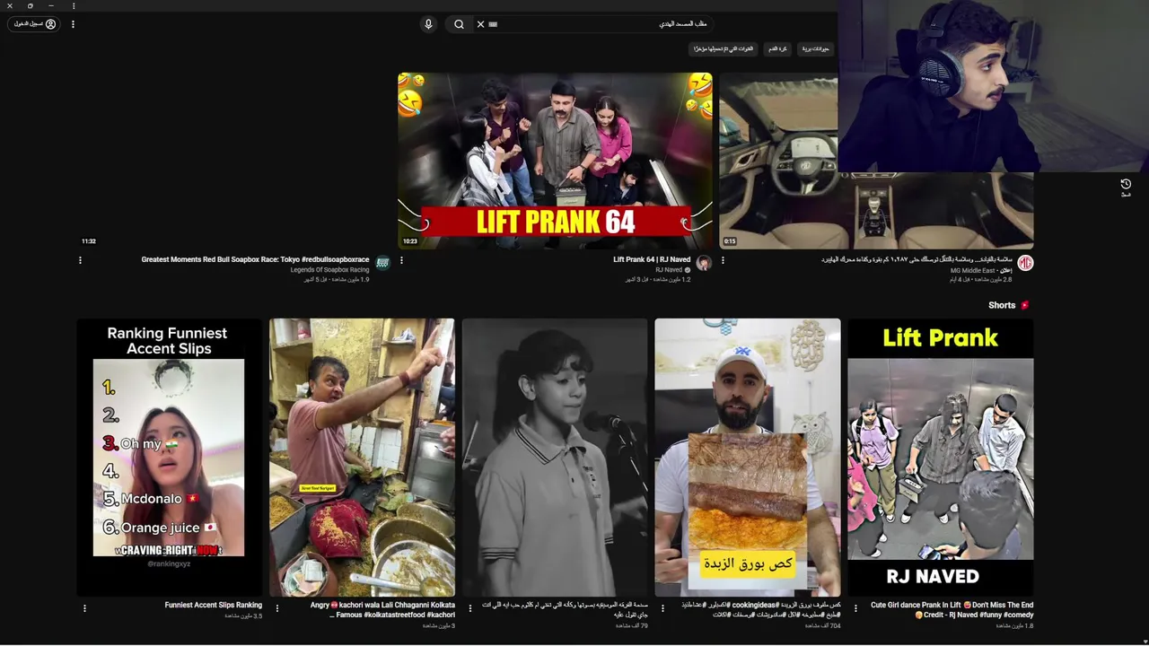Open options for the cookingideas short
1149x646 pixels.
[662, 608]
